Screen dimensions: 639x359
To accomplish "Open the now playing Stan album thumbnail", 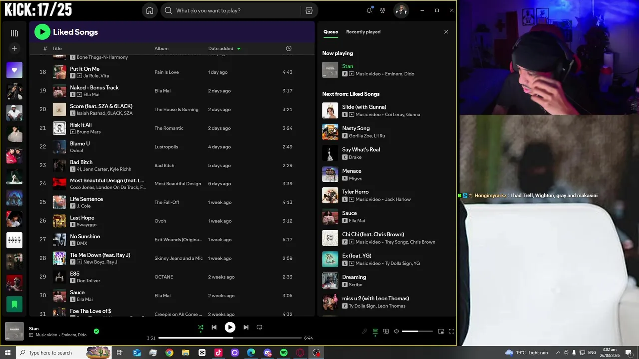I will (14, 332).
